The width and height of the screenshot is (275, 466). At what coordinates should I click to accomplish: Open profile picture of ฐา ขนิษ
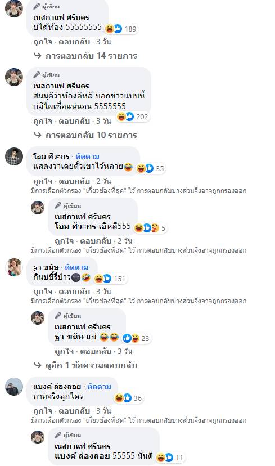coord(14,267)
